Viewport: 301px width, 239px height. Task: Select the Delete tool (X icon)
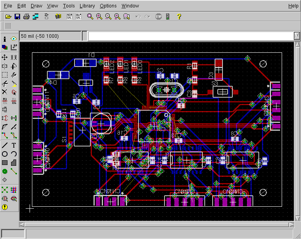(5, 92)
